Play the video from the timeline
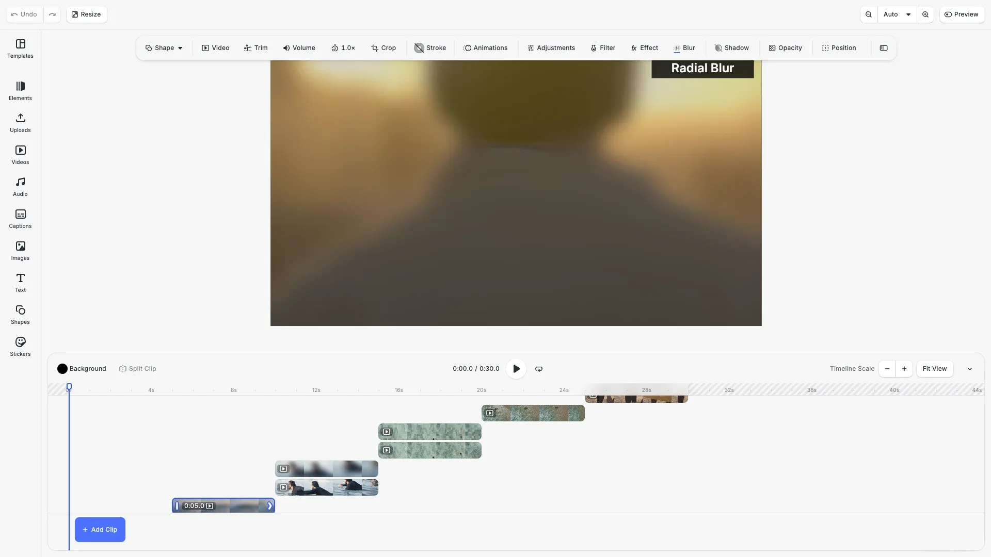 (x=516, y=369)
